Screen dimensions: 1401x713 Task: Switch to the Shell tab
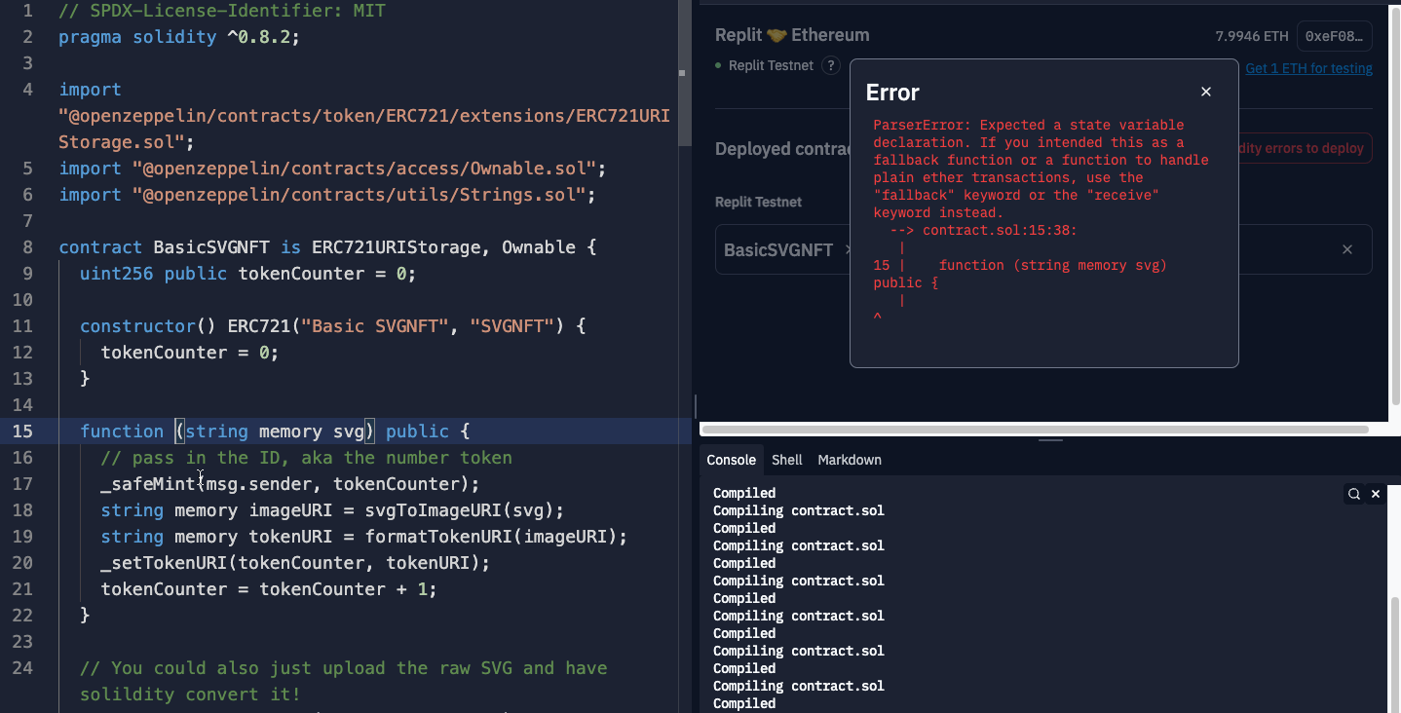pyautogui.click(x=786, y=460)
